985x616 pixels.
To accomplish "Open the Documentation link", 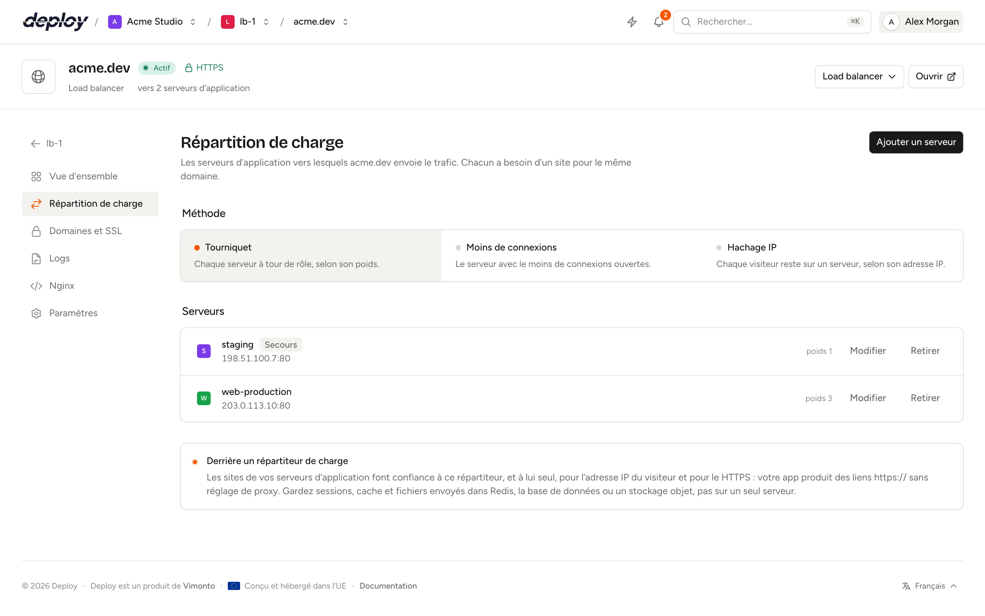I will coord(388,586).
